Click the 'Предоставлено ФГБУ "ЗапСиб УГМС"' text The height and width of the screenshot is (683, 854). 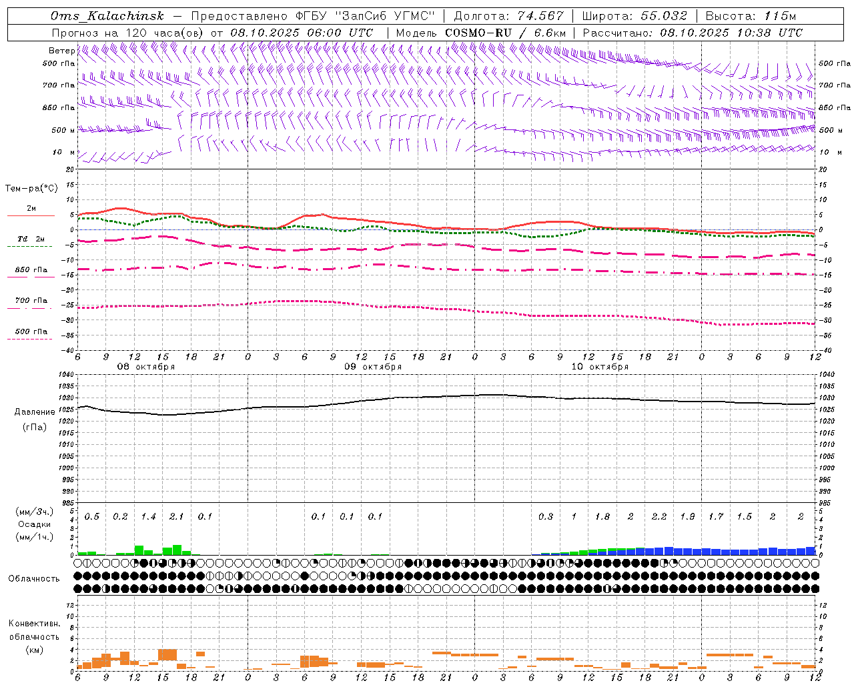coord(314,16)
